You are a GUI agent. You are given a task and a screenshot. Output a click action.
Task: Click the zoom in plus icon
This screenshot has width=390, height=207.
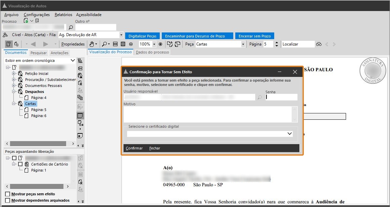click(x=160, y=44)
